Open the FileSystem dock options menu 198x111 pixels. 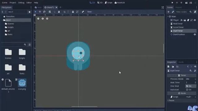click(x=31, y=7)
